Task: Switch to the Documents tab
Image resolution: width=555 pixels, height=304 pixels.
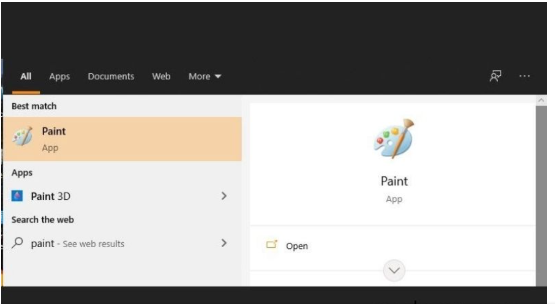Action: 111,76
